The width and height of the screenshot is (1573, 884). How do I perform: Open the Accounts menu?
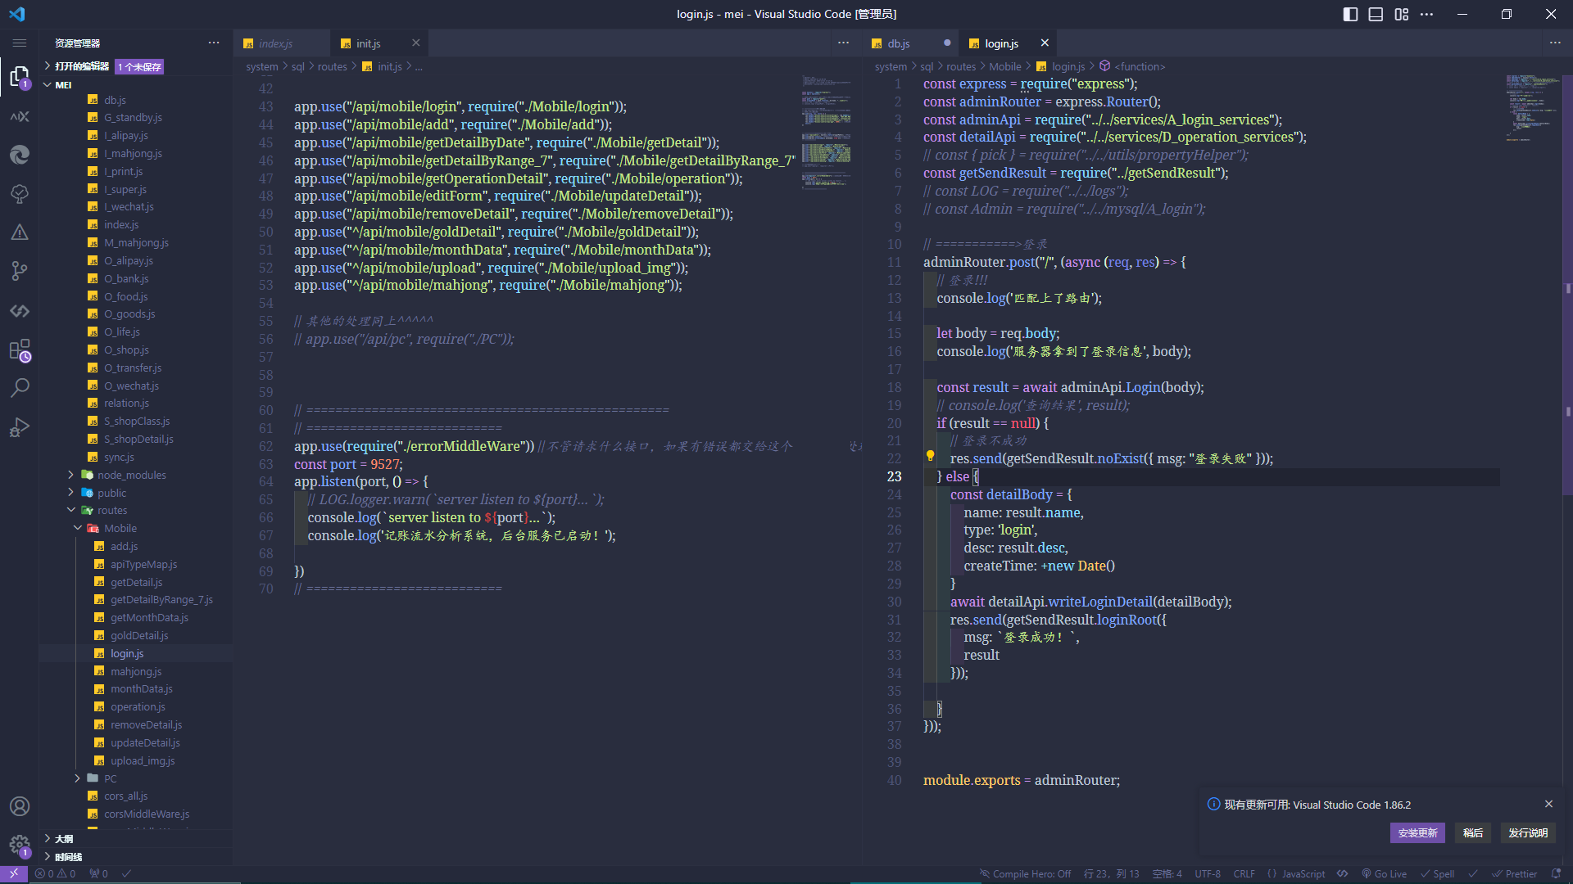click(20, 806)
